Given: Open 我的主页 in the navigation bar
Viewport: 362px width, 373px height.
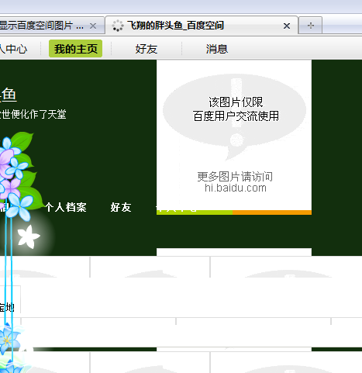Looking at the screenshot, I should [75, 49].
